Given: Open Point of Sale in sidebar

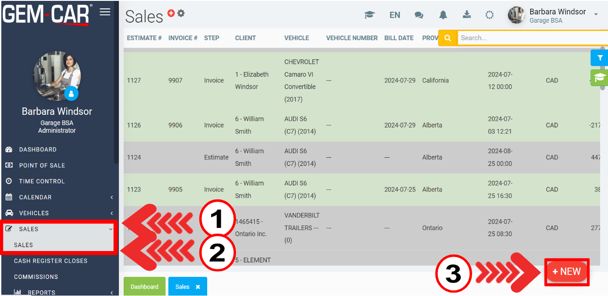Looking at the screenshot, I should click(x=42, y=165).
